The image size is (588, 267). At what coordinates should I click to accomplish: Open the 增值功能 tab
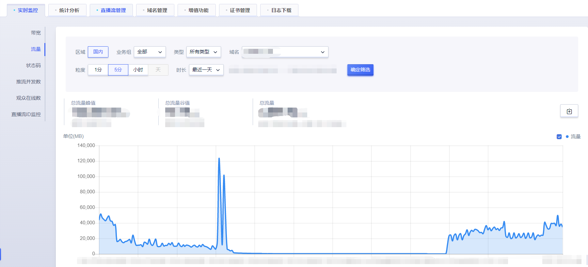pyautogui.click(x=197, y=10)
